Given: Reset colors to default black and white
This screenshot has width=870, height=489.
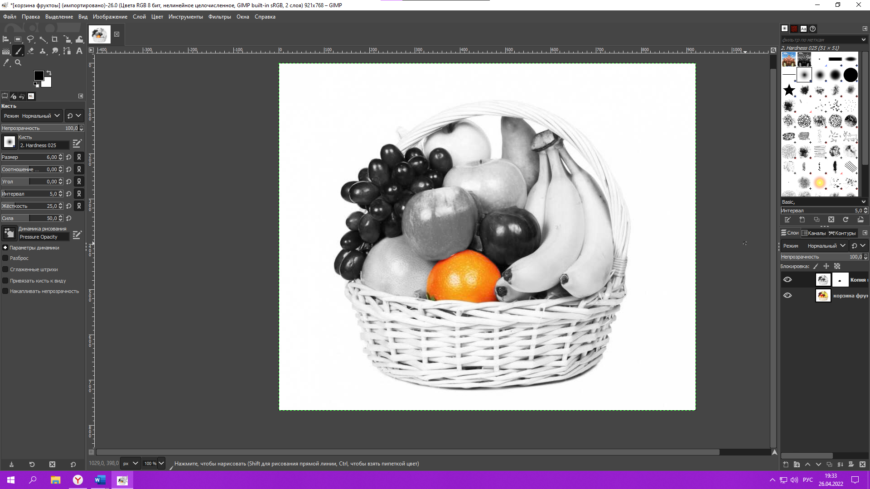Looking at the screenshot, I should tap(36, 85).
